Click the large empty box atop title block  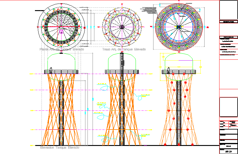pyautogui.click(x=228, y=10)
